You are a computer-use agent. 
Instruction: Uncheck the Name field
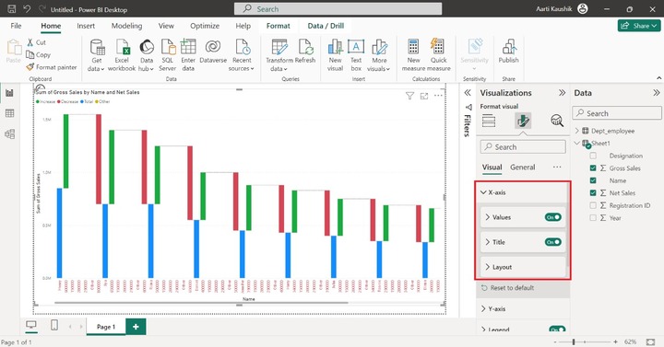coord(593,180)
